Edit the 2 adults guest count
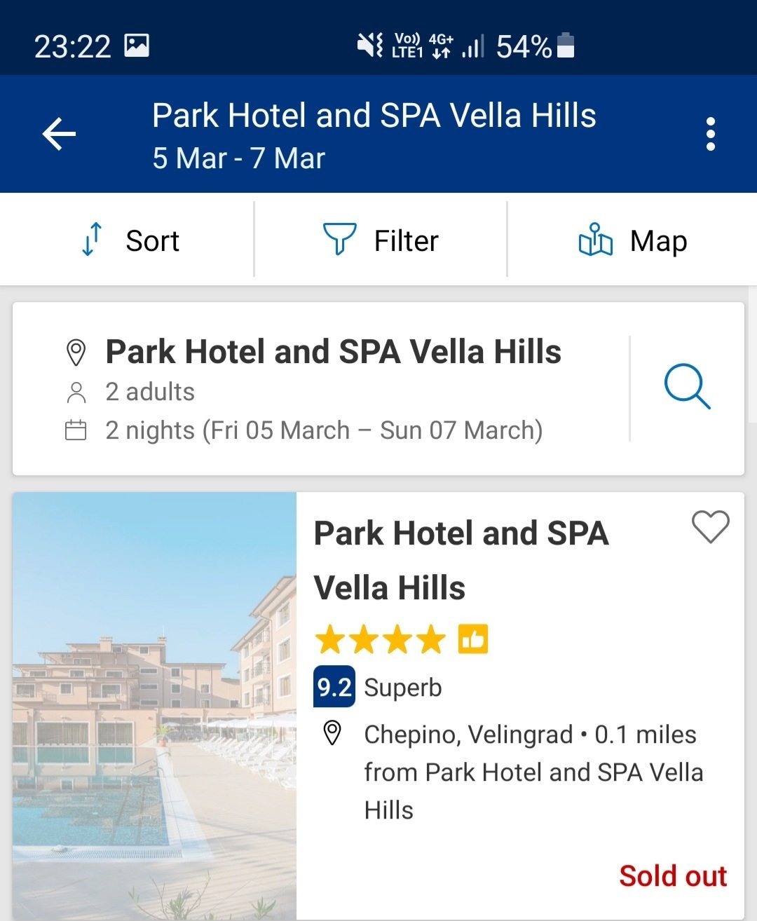This screenshot has height=921, width=757. coord(150,392)
